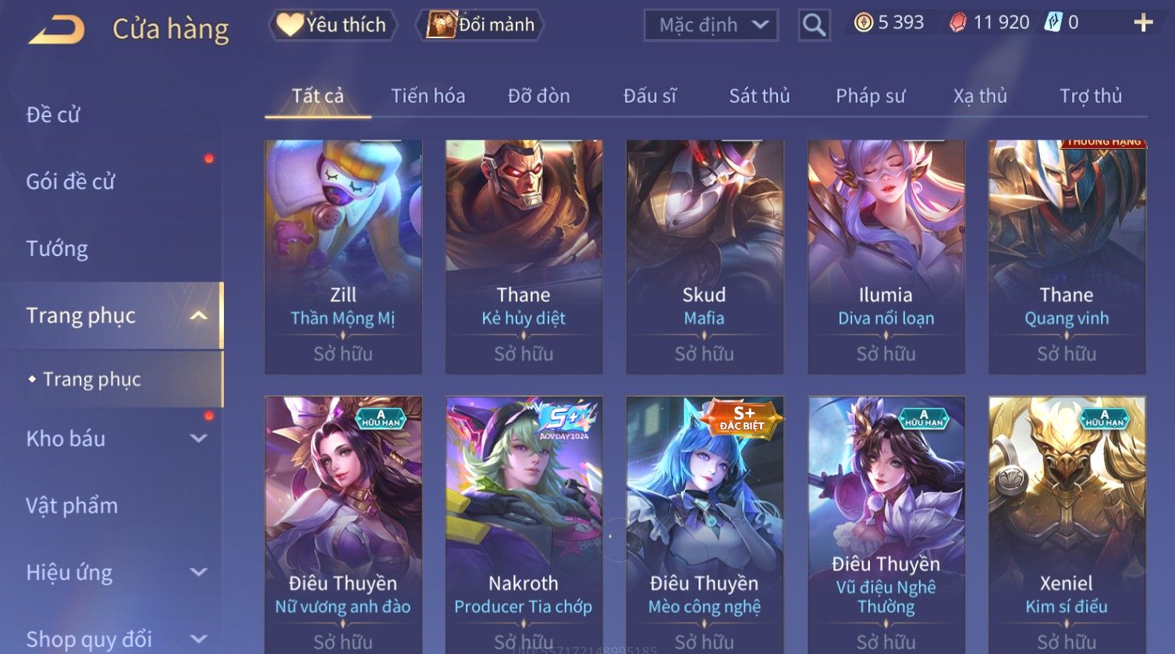The height and width of the screenshot is (654, 1175).
Task: Collapse the Trang phục sidebar section
Action: (x=199, y=315)
